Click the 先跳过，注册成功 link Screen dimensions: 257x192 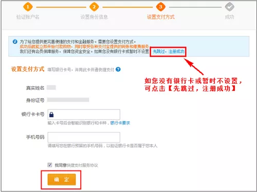click(169, 51)
